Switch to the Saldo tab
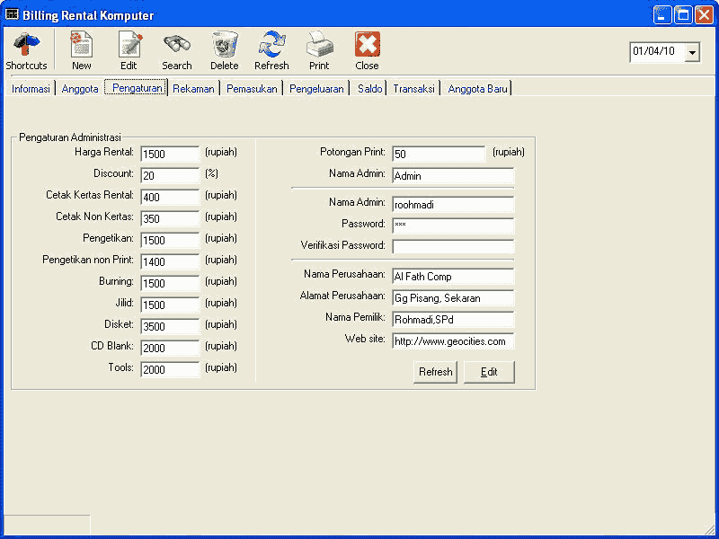 (369, 88)
